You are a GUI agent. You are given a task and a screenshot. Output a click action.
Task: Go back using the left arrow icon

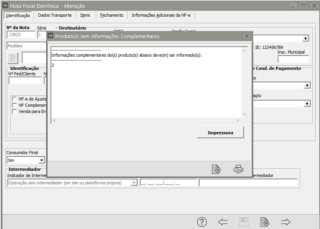coord(223,222)
